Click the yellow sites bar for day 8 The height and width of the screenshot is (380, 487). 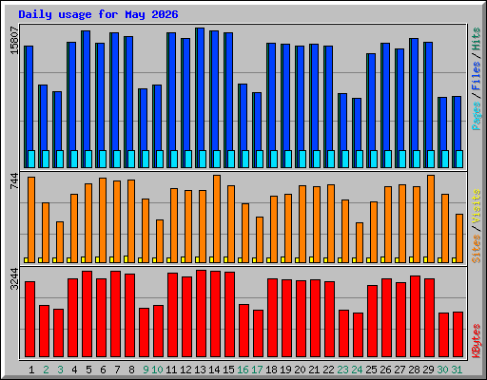126,259
